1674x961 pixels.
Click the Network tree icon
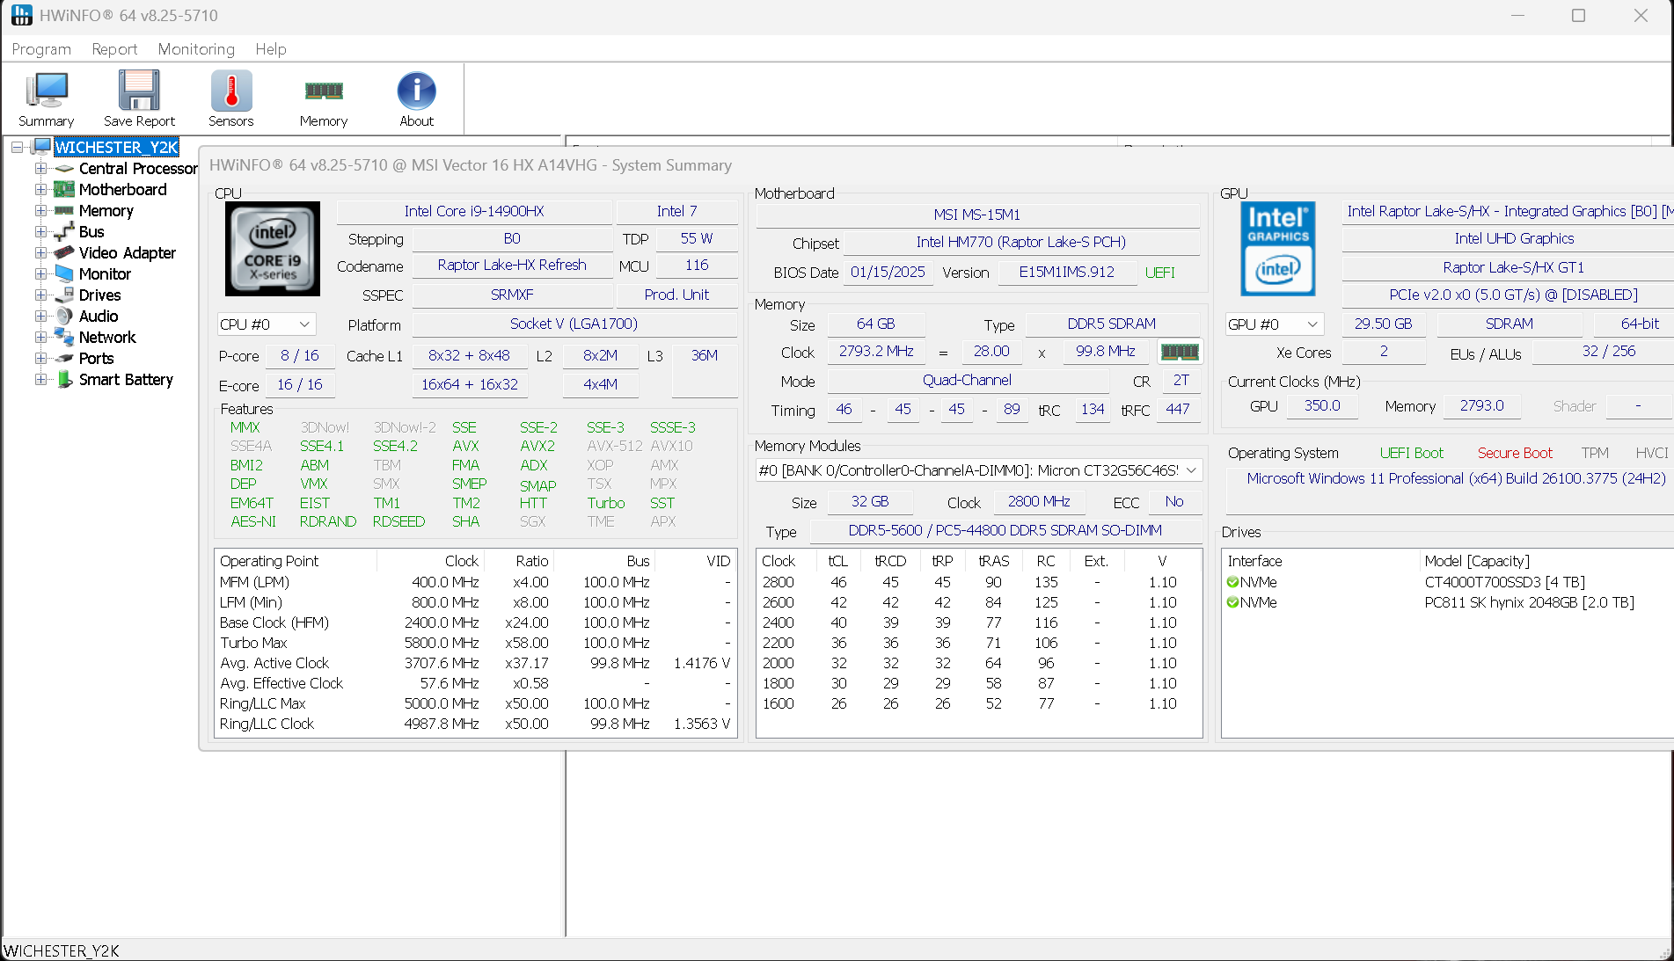(64, 337)
